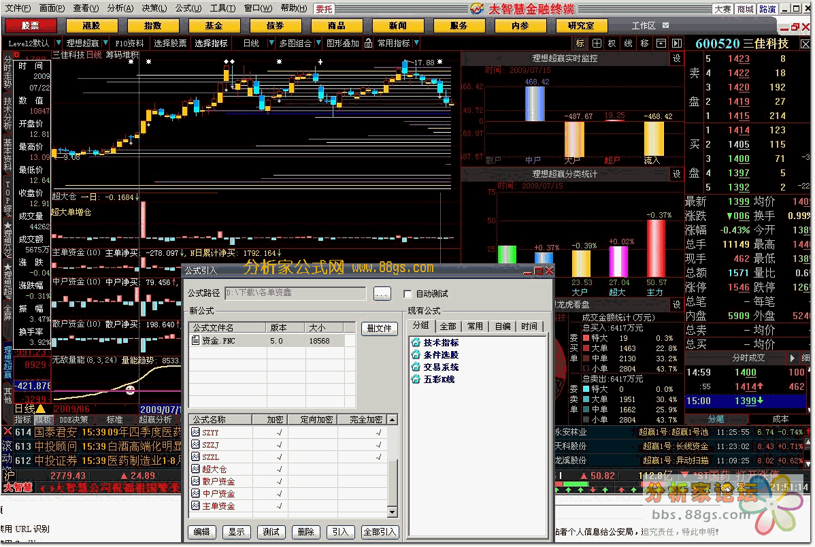The width and height of the screenshot is (815, 547).
Task: Click formula list scroll-down arrow
Action: click(393, 512)
